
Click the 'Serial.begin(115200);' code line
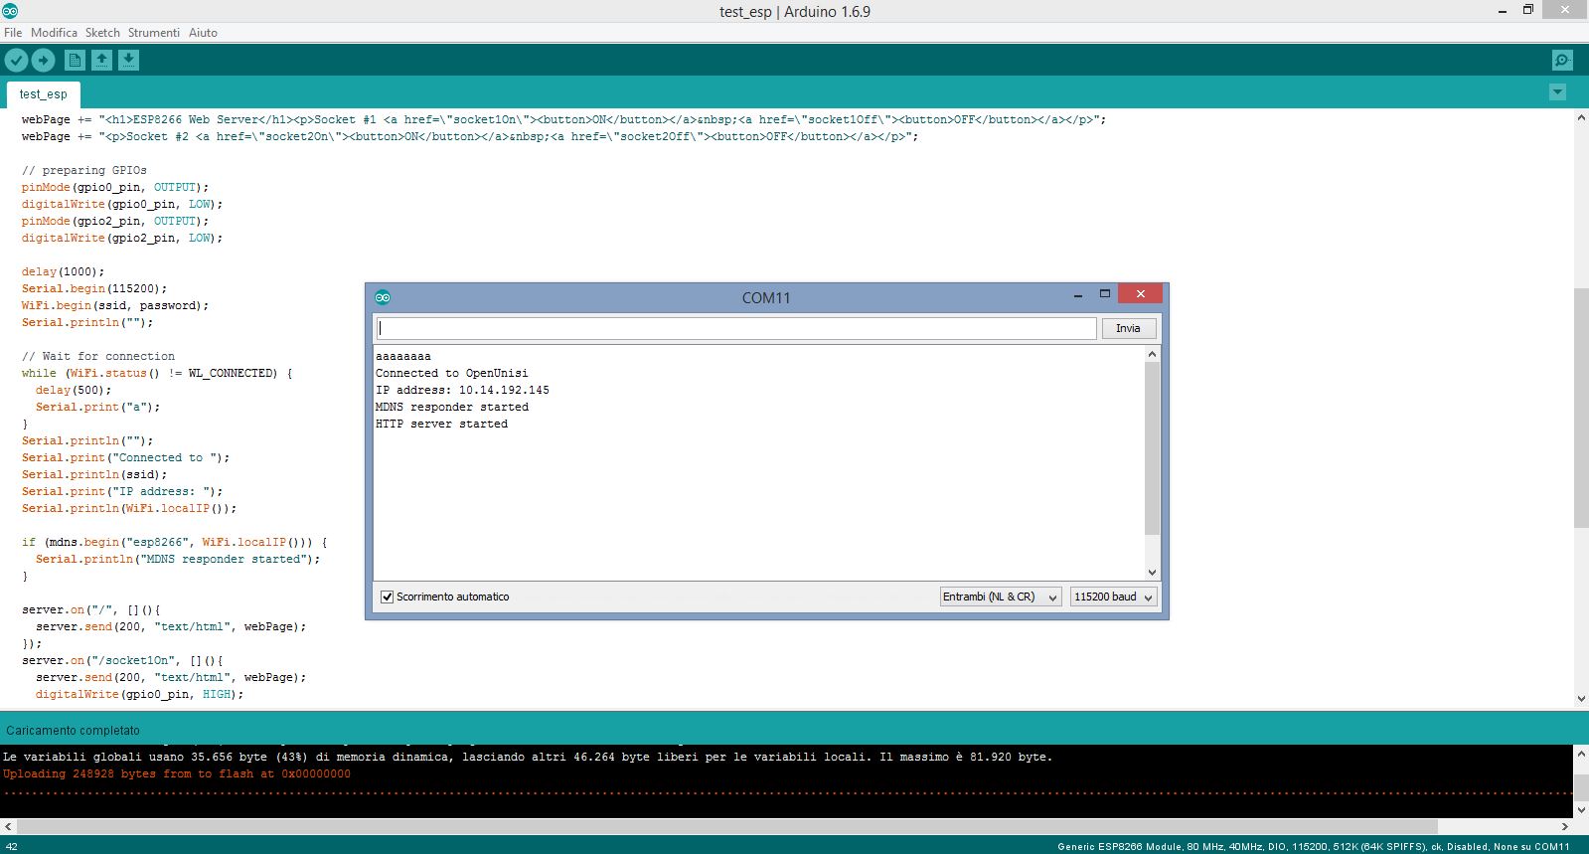pos(94,288)
